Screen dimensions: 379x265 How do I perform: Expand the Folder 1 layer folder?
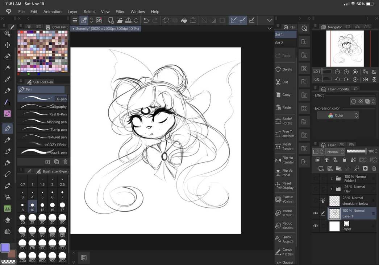(x=332, y=179)
